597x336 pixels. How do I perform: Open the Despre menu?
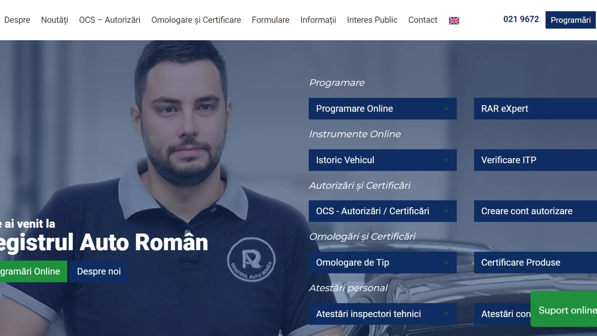(17, 20)
